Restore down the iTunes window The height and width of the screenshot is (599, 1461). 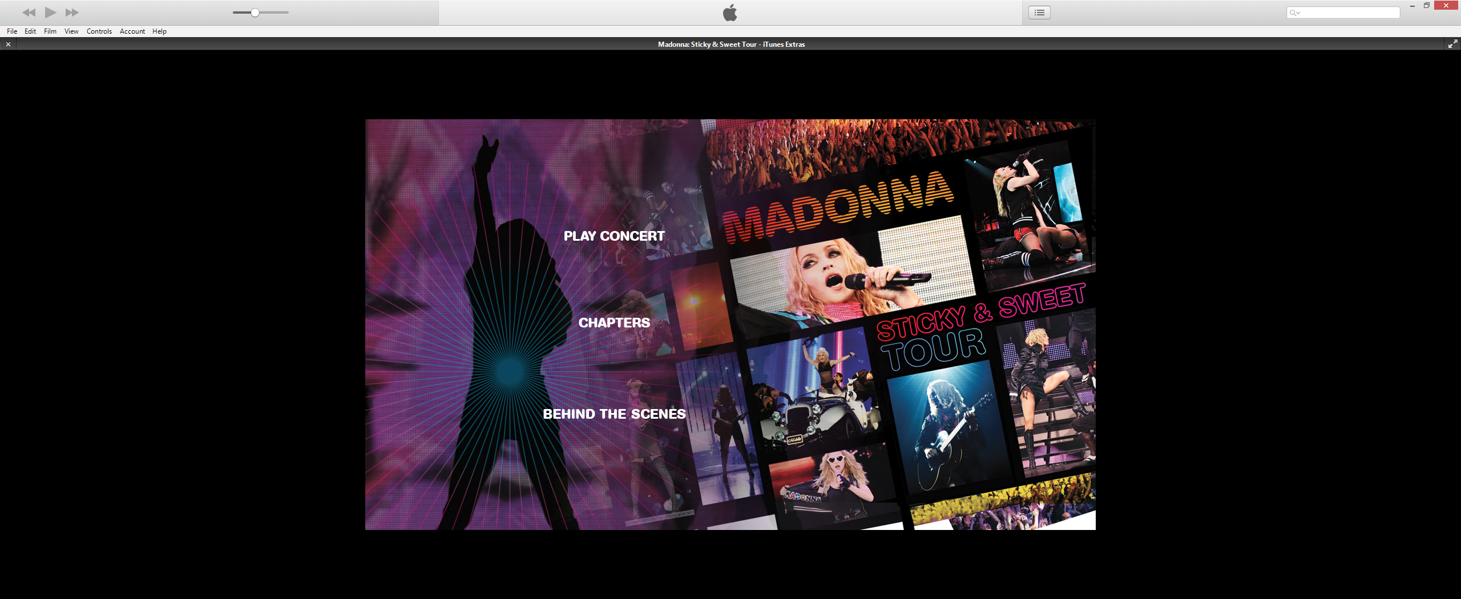(x=1426, y=6)
